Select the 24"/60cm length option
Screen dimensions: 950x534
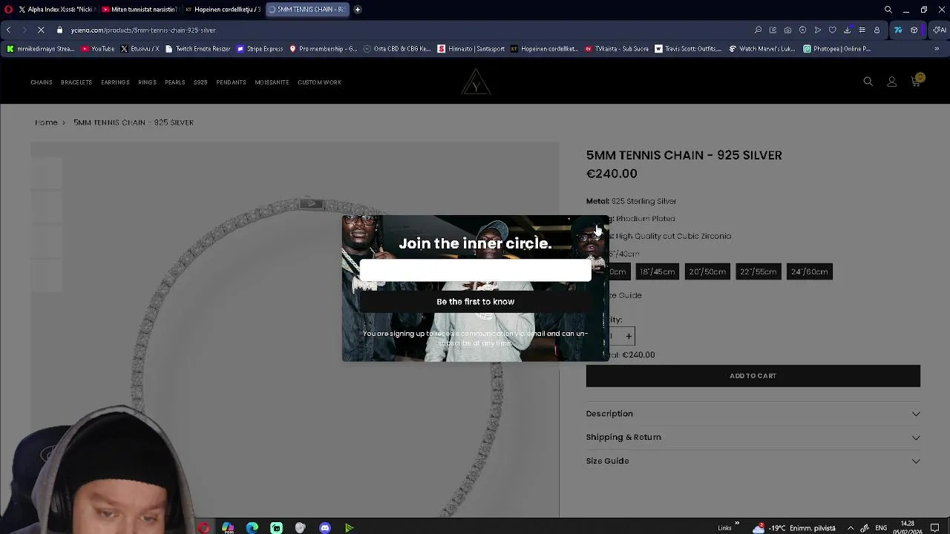tap(809, 271)
